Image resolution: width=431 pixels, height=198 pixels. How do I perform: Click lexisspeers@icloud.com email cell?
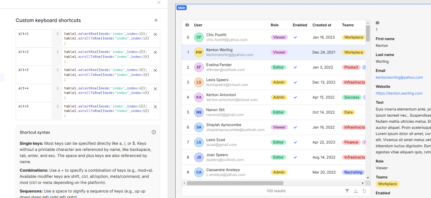[x=227, y=85]
